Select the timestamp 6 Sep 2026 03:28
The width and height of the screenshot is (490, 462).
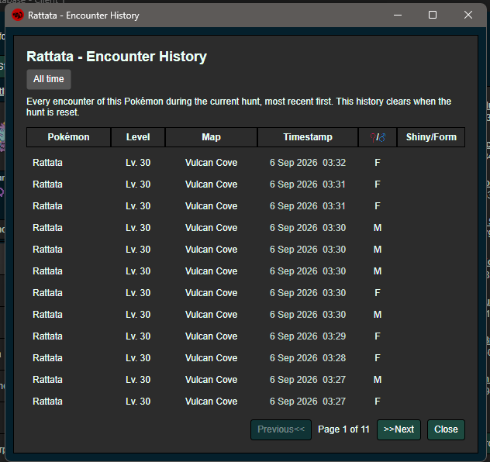coord(308,358)
